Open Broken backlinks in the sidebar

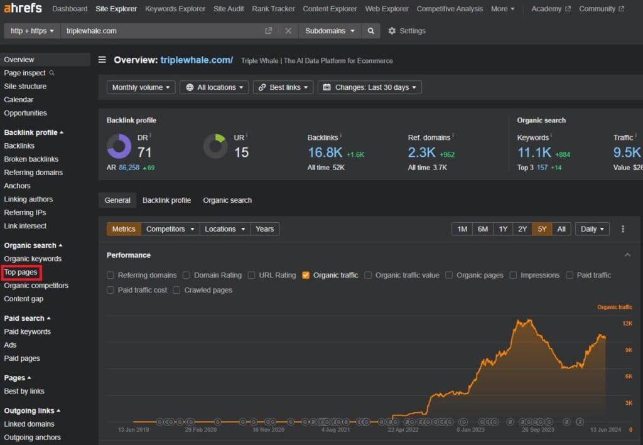coord(31,159)
